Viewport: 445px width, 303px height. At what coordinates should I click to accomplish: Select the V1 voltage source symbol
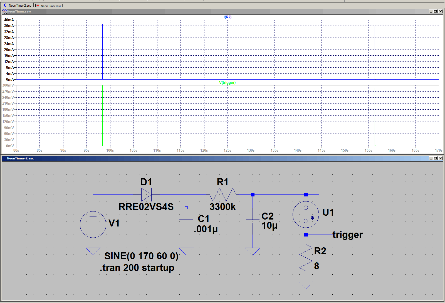click(93, 225)
